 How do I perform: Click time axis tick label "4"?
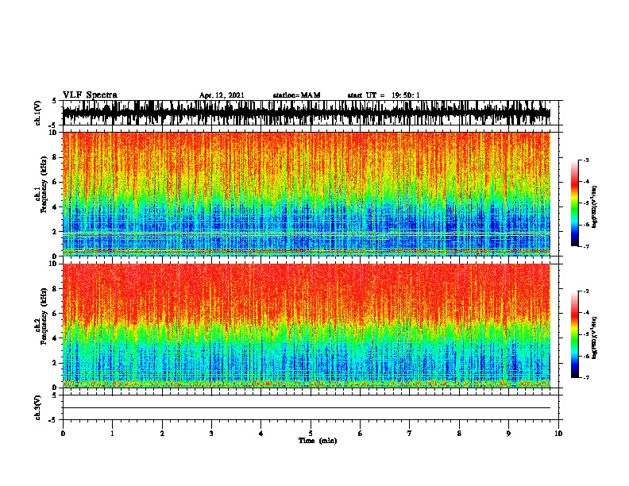point(261,434)
